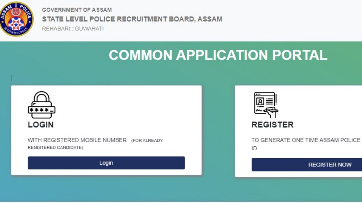
Task: Click State Level Police Recruitment Board heading
Action: 132,19
